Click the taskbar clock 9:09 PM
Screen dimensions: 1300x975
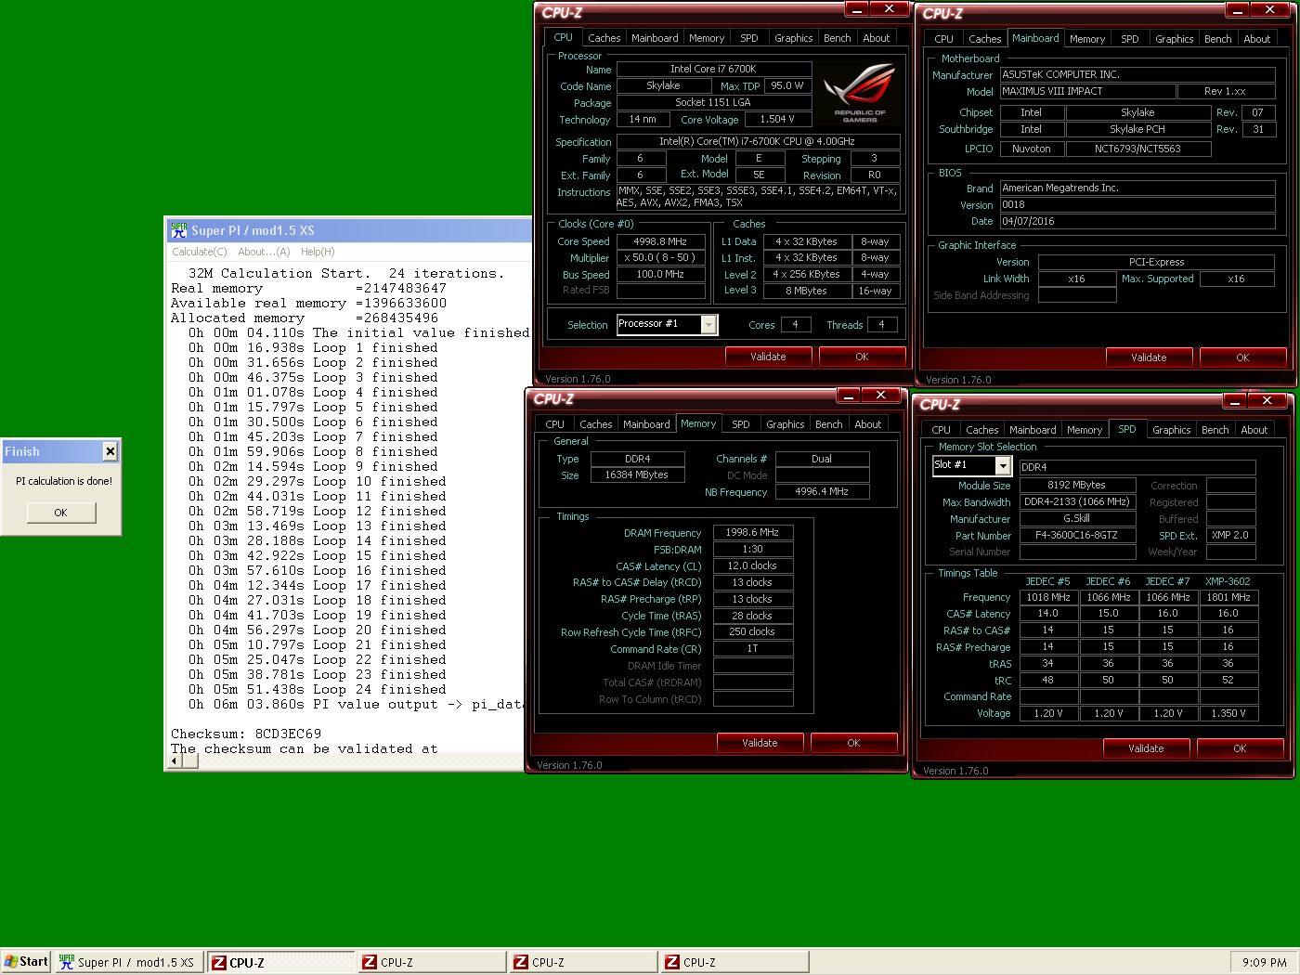pyautogui.click(x=1264, y=963)
